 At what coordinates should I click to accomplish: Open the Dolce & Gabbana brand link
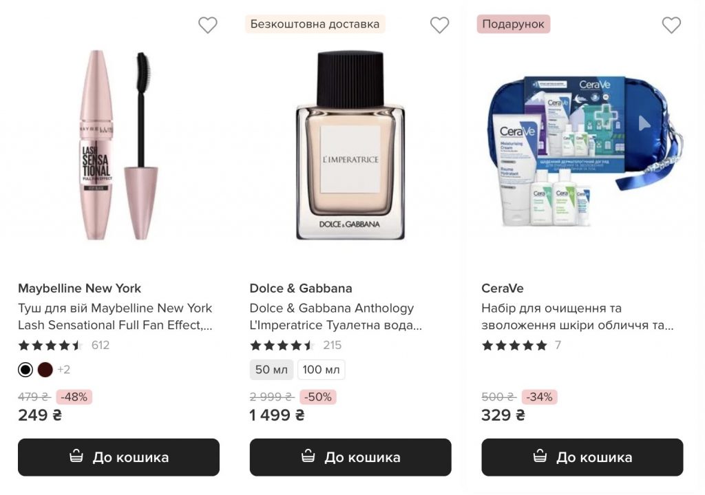click(300, 288)
